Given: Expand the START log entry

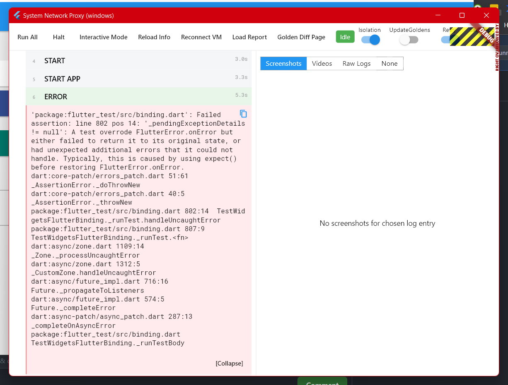Looking at the screenshot, I should [x=54, y=60].
